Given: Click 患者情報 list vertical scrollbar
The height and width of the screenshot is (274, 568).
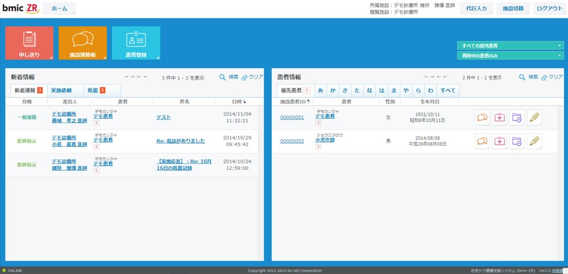Looking at the screenshot, I should tap(561, 183).
